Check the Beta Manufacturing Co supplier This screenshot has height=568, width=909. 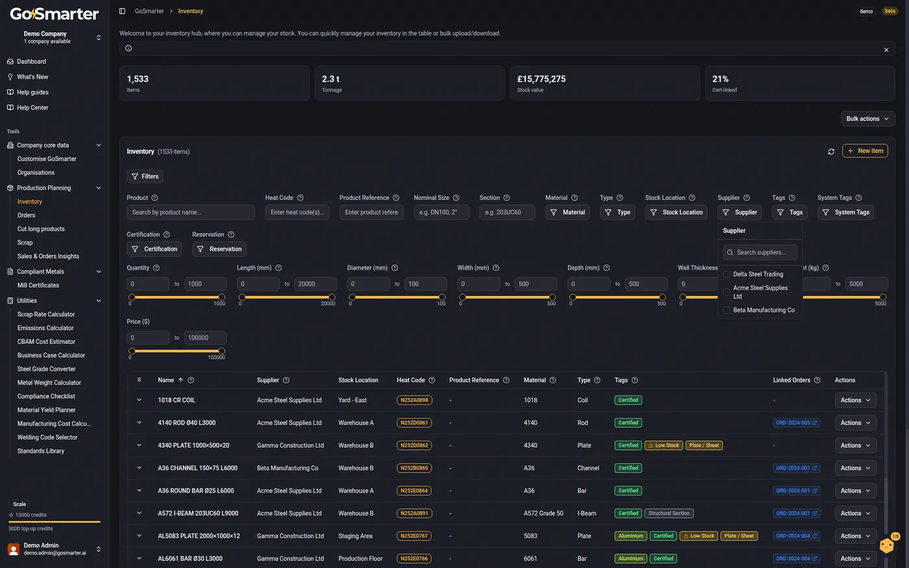(727, 310)
